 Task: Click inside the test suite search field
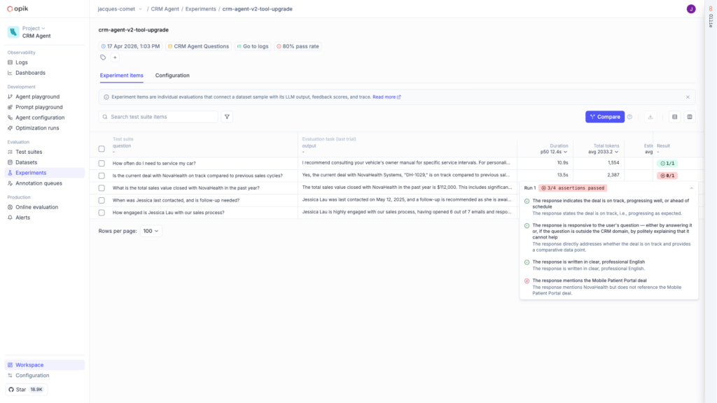158,117
